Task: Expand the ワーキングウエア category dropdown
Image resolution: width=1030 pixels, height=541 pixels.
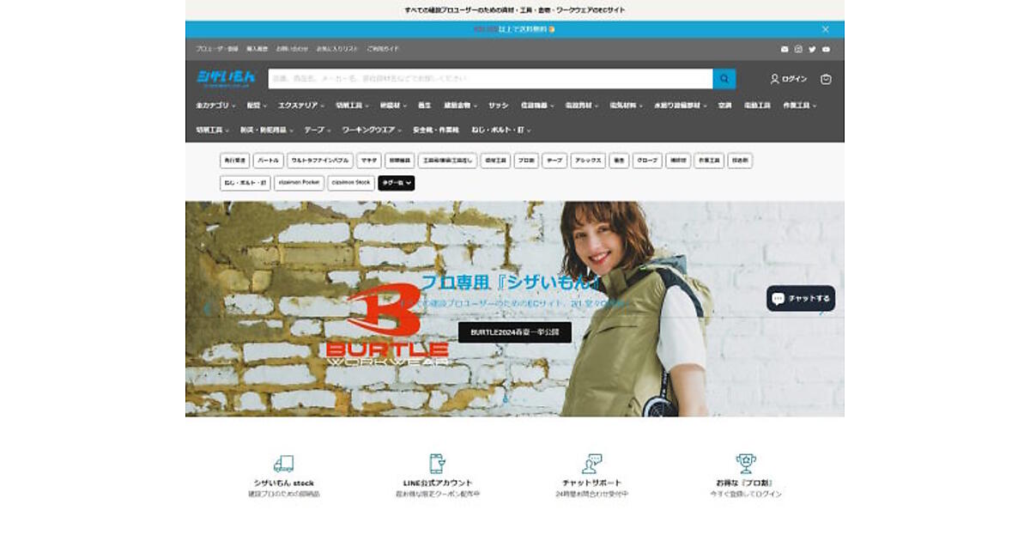Action: click(x=372, y=130)
